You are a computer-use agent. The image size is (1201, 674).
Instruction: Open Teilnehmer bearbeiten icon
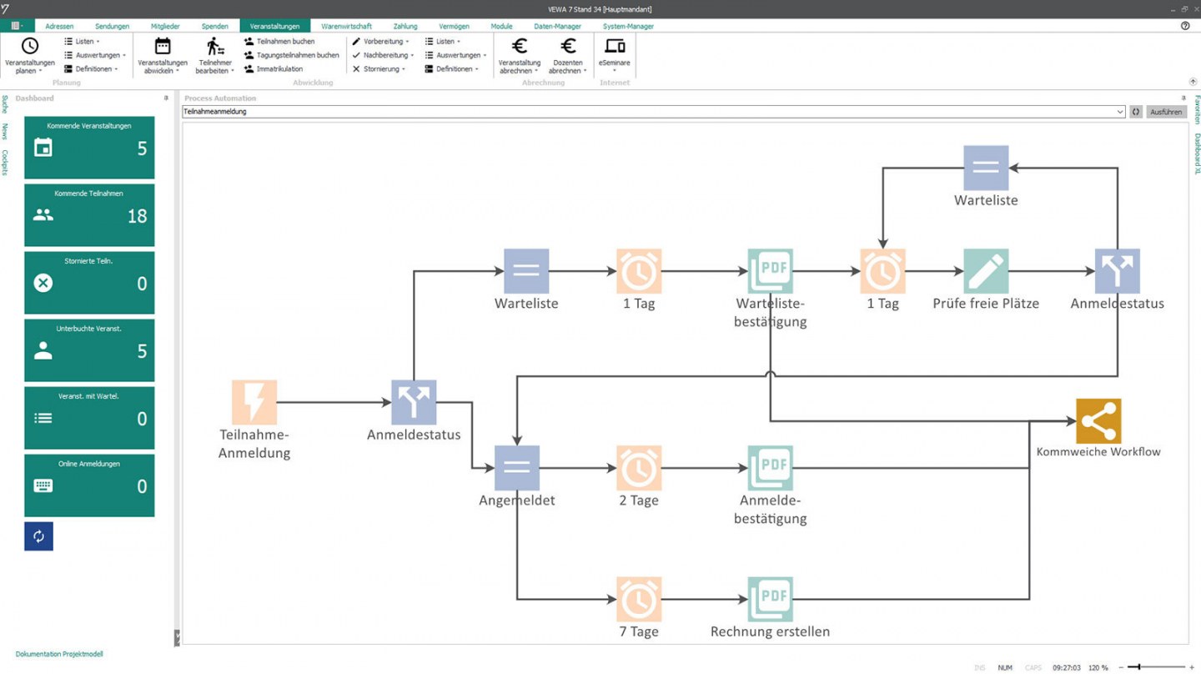(215, 46)
